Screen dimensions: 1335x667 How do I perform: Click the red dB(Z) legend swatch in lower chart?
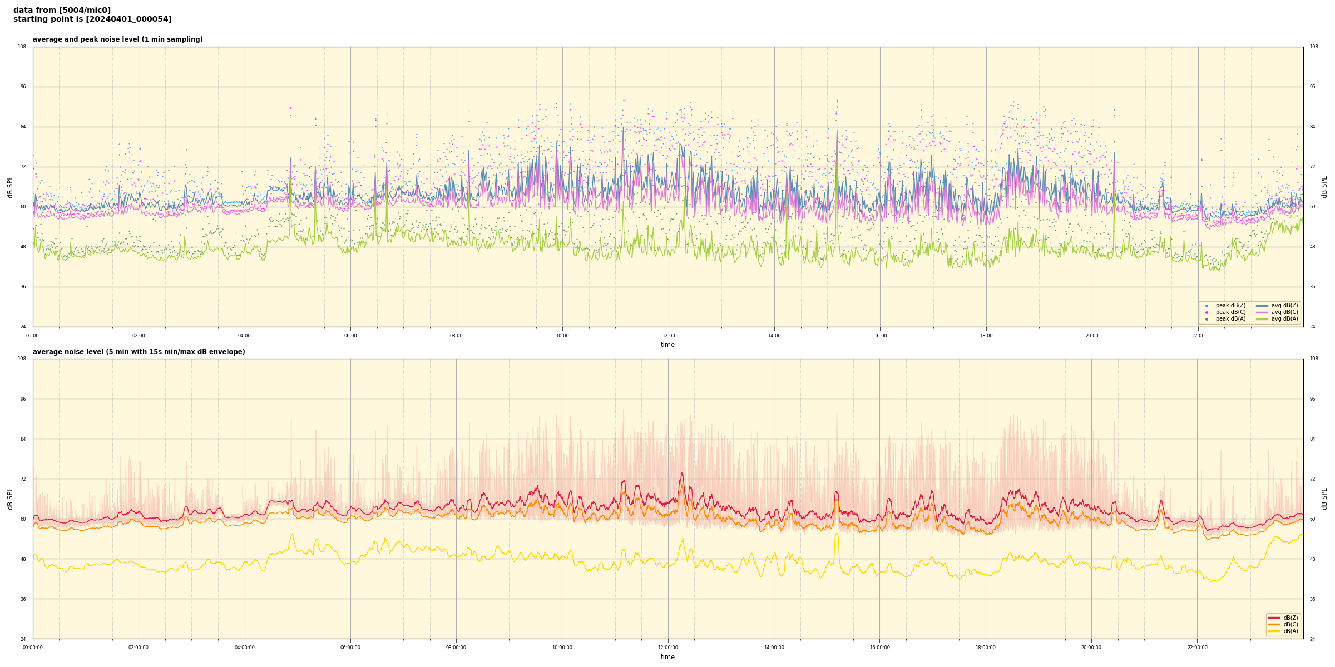click(x=1274, y=618)
